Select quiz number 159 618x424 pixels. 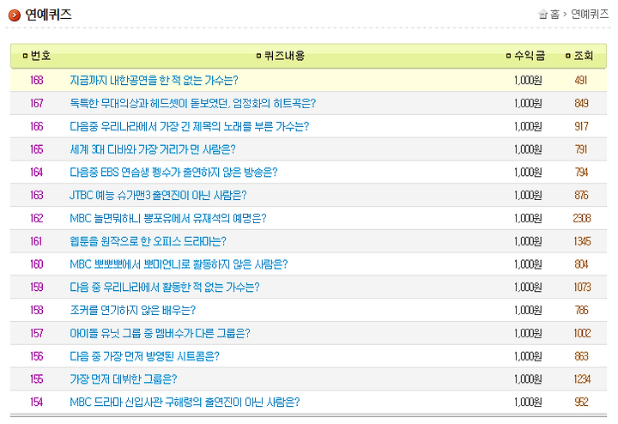[x=37, y=288]
